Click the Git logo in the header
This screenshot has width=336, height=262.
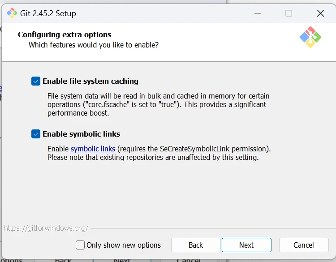point(310,37)
